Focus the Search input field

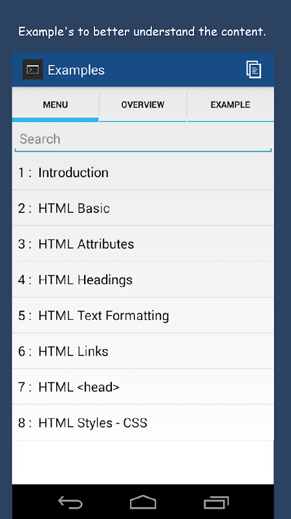143,139
